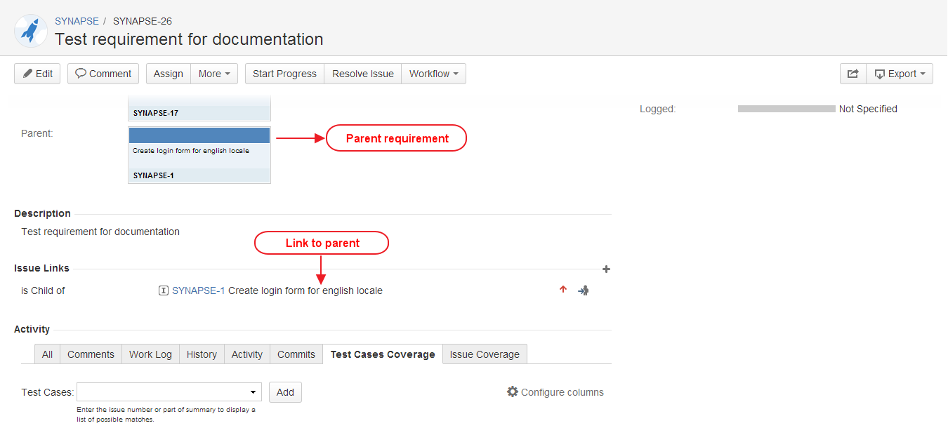Viewport: 948px width, 428px height.
Task: Click Start Progress button
Action: pyautogui.click(x=284, y=74)
